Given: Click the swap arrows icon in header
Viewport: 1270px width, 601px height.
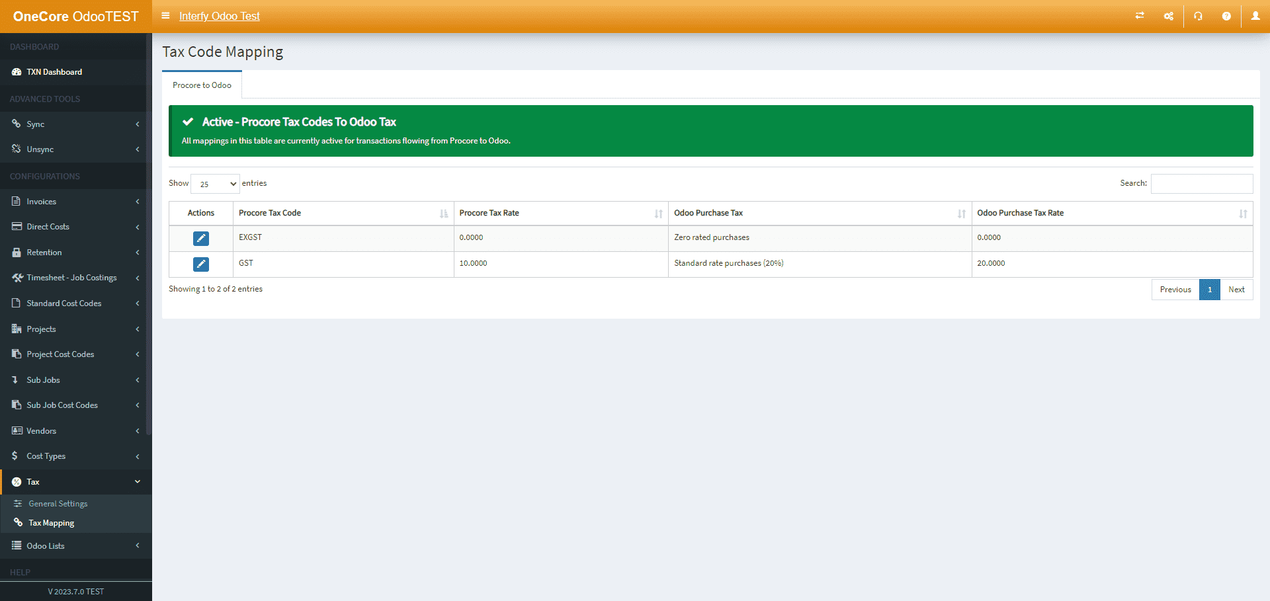Looking at the screenshot, I should tap(1140, 16).
